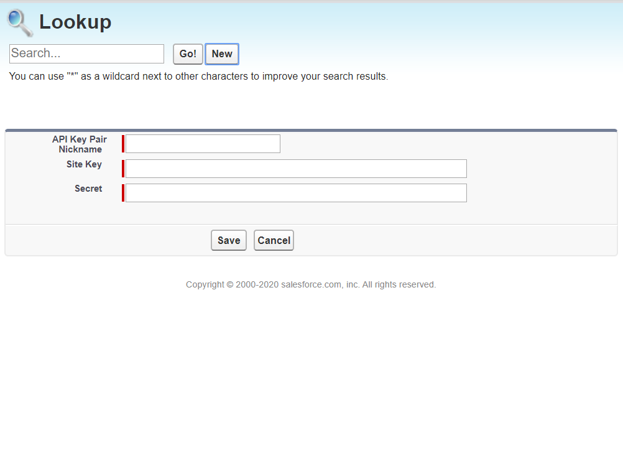Viewport: 623px width, 463px height.
Task: Select the Secret field label
Action: pos(88,189)
